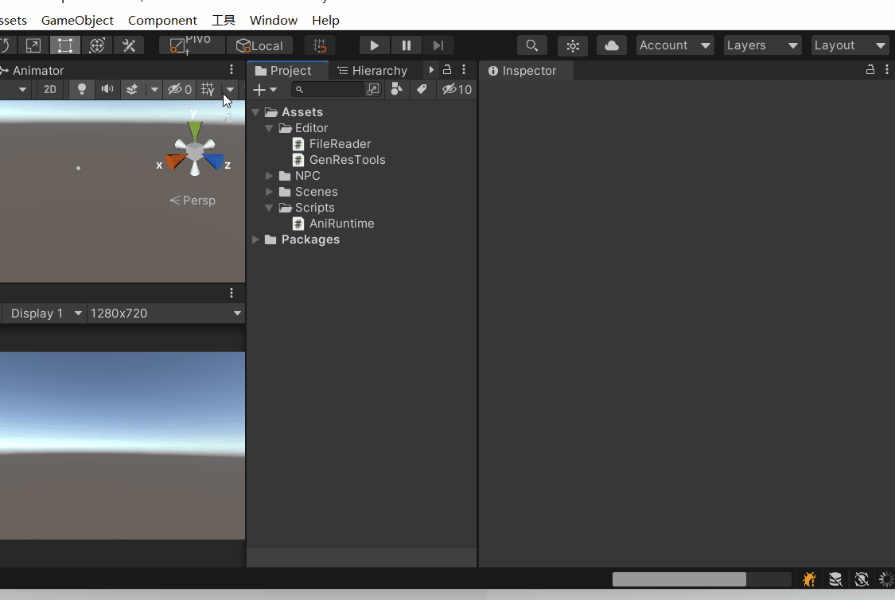Open Animator panel three-dot menu
This screenshot has height=600, width=895.
(232, 70)
